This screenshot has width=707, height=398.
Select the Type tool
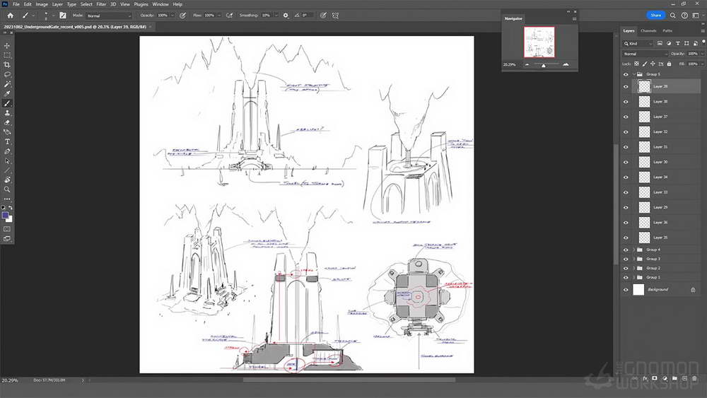[x=7, y=141]
